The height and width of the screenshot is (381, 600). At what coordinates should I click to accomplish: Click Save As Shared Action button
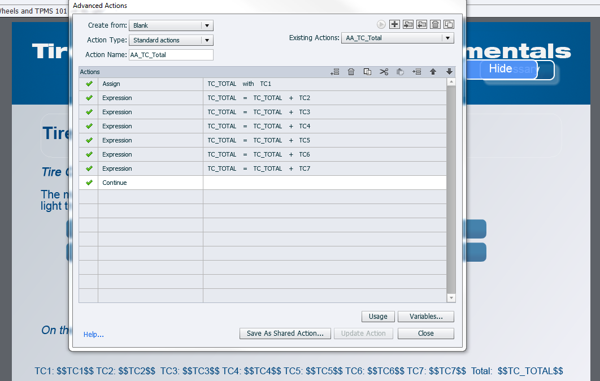(285, 334)
